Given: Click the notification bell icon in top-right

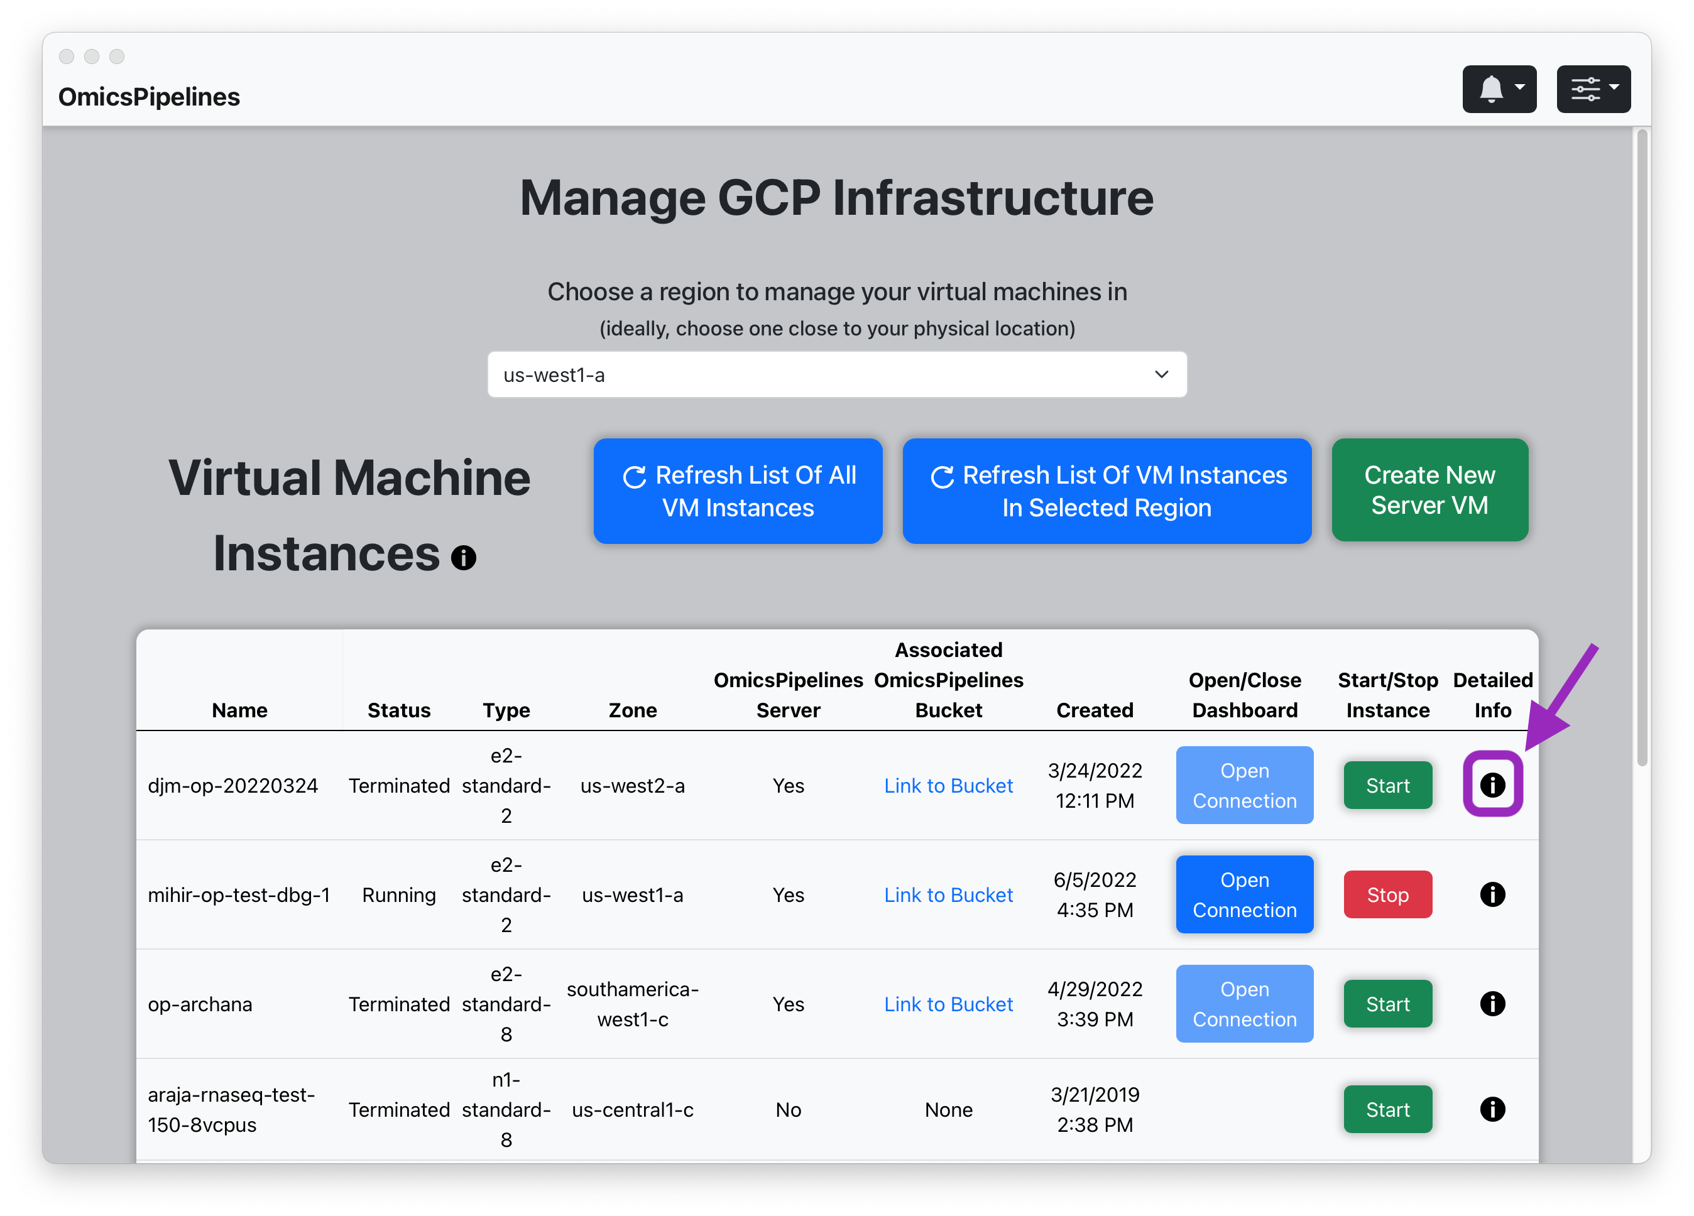Looking at the screenshot, I should tap(1486, 89).
